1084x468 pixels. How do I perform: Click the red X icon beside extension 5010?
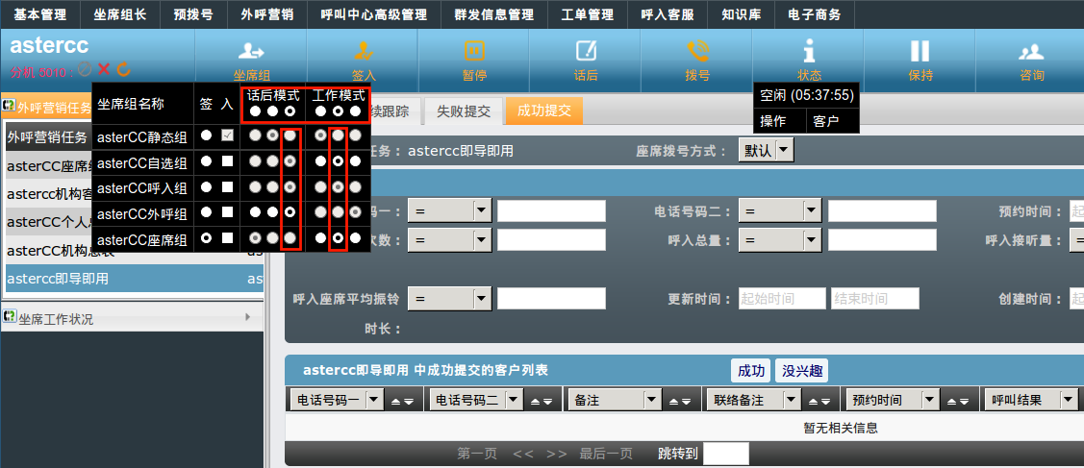(104, 69)
